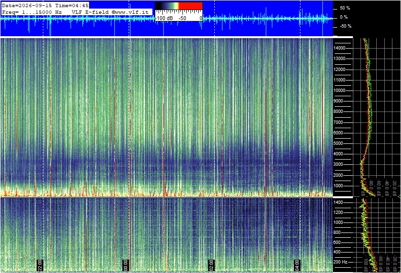
Task: Click the 12000 frequency label
Action: 339,70
